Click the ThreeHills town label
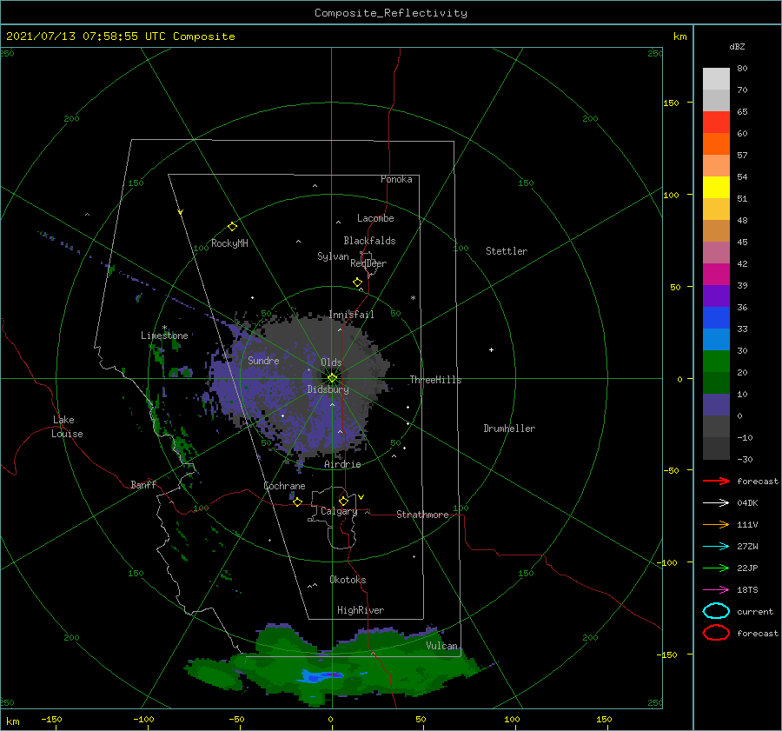The image size is (782, 731). pos(436,380)
